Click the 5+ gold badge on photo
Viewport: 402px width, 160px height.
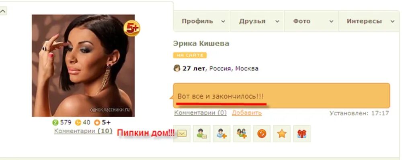click(x=132, y=28)
